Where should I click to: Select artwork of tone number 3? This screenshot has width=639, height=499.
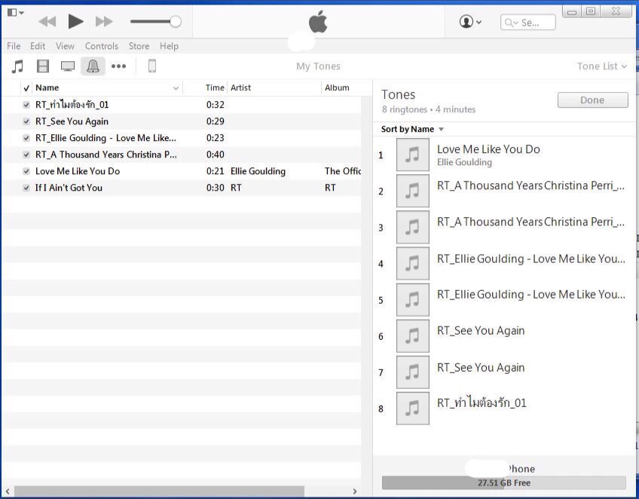click(412, 227)
